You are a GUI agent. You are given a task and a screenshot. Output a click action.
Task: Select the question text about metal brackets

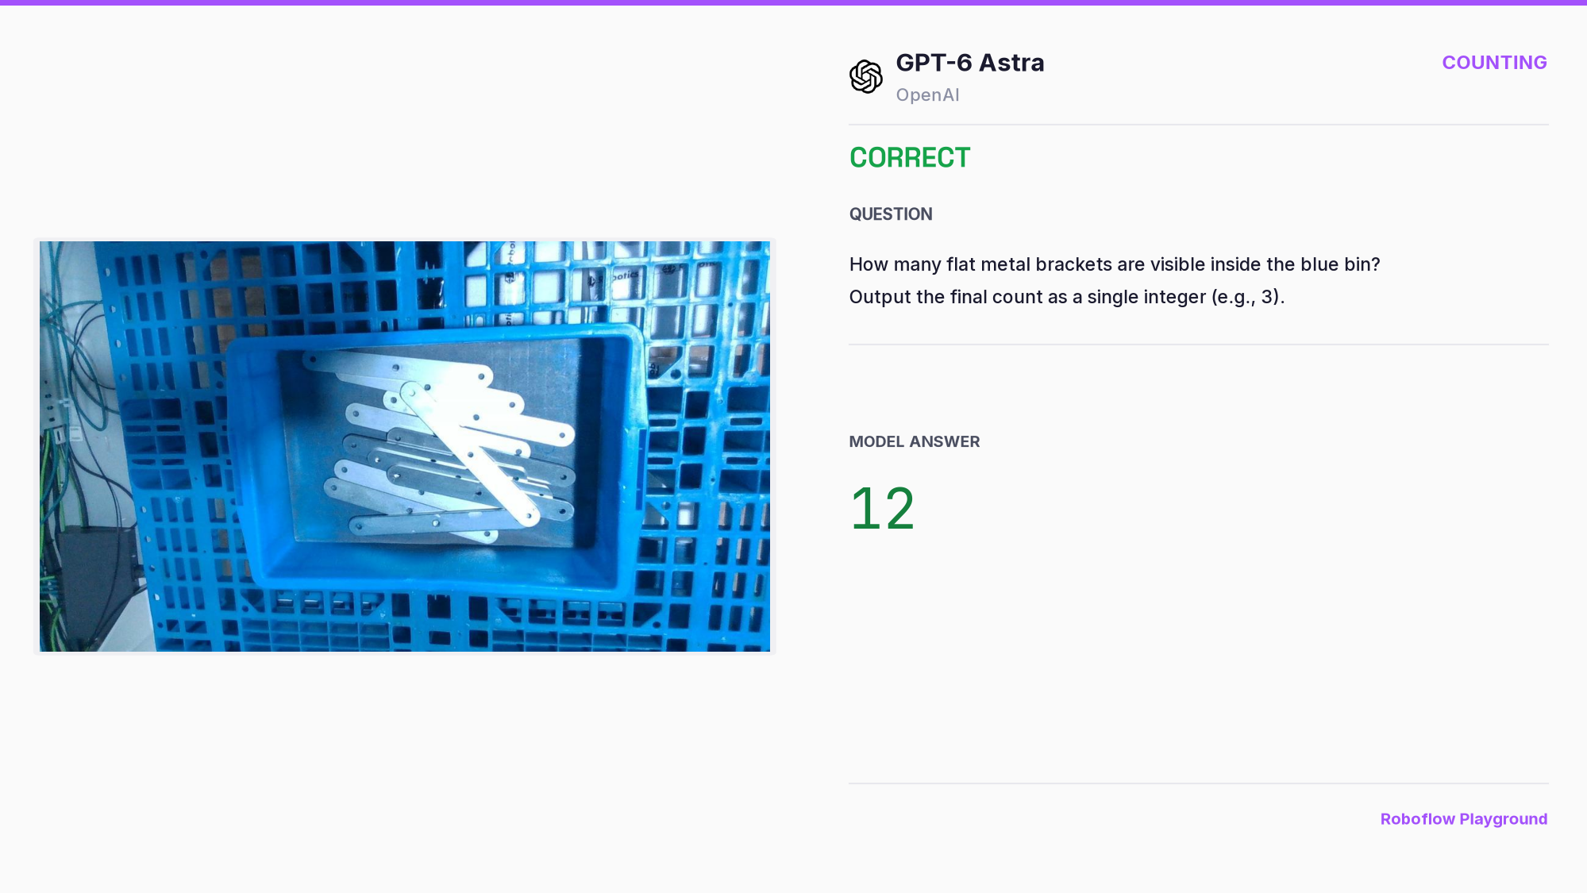pyautogui.click(x=1114, y=264)
